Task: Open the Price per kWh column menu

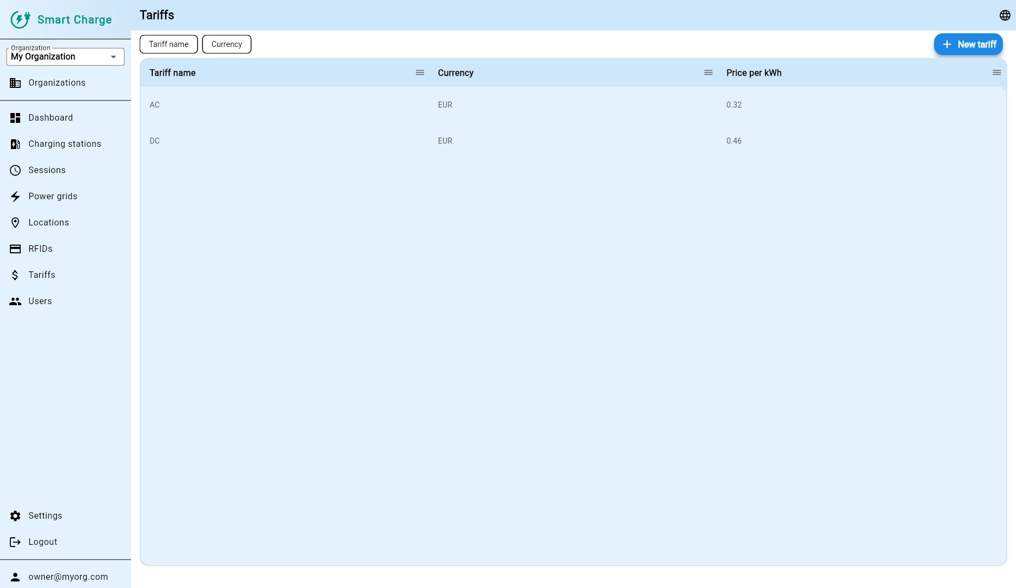Action: 996,73
